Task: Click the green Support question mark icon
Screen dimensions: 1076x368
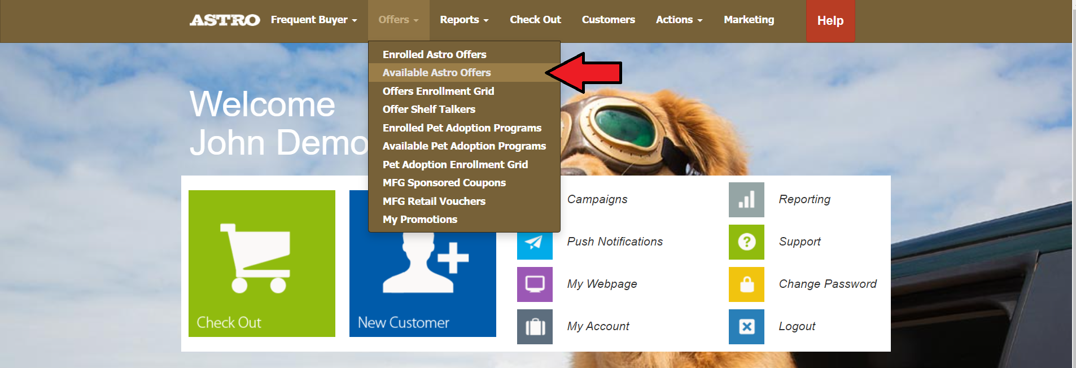Action: (x=746, y=242)
